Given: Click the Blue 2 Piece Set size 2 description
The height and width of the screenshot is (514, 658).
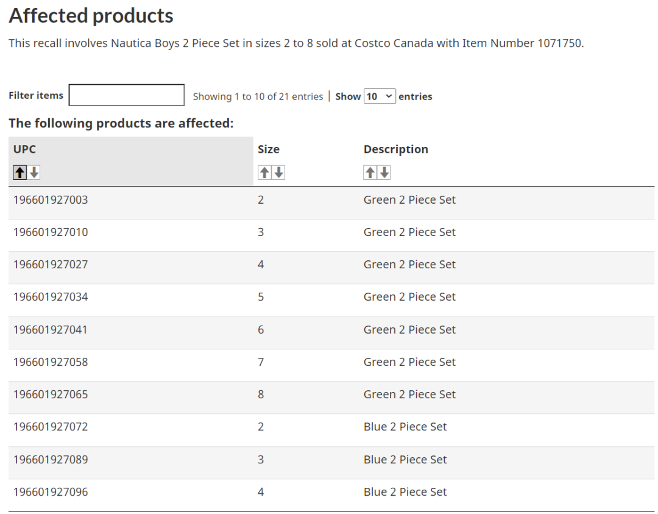Looking at the screenshot, I should point(405,427).
